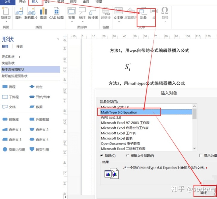
Task: Select the Custom 2 (自定义 2) shape
Action: click(39, 130)
